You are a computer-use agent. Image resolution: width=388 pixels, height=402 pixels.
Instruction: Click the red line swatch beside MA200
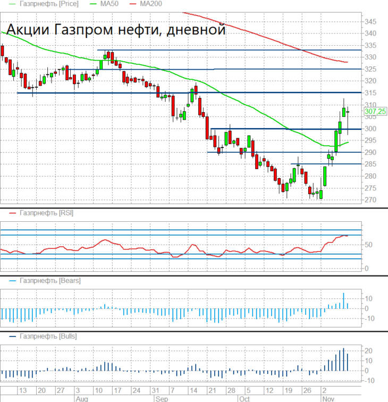coord(133,4)
